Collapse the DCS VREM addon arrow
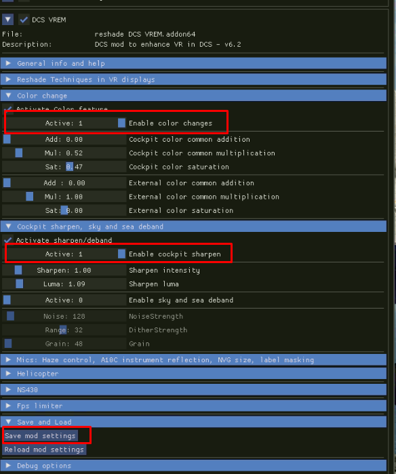The height and width of the screenshot is (474, 396). point(8,20)
